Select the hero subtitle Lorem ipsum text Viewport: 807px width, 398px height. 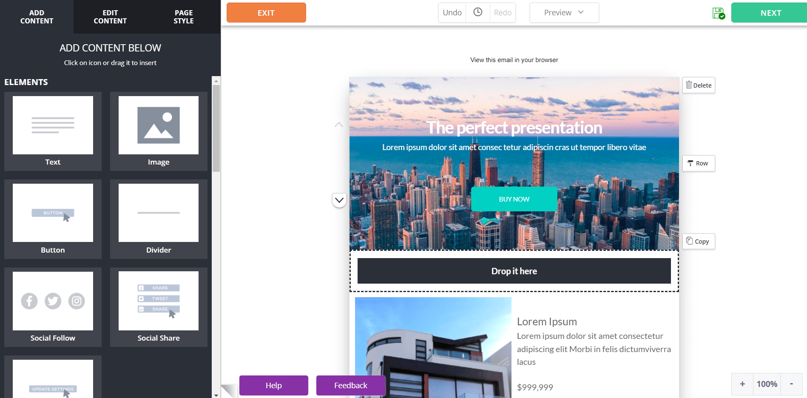coord(514,147)
